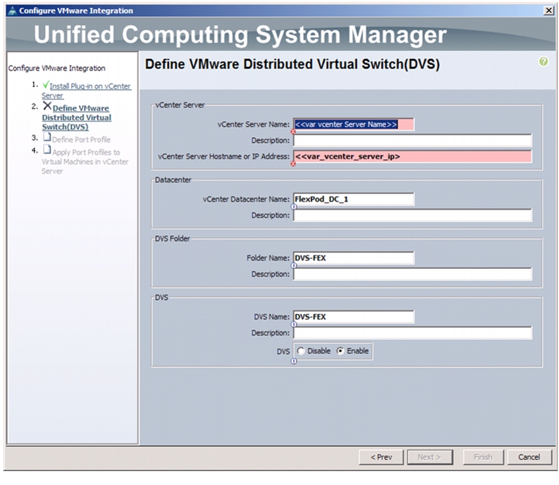This screenshot has height=485, width=559.
Task: Click the Cancel button
Action: click(529, 457)
